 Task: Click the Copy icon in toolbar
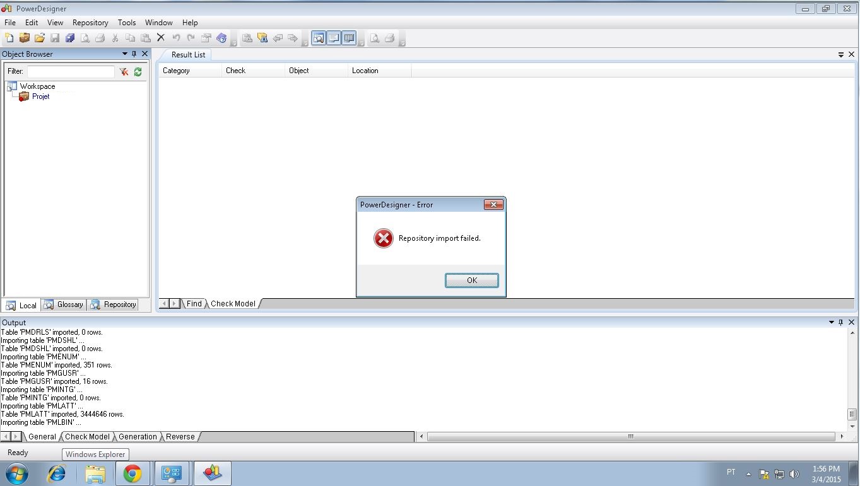(130, 38)
